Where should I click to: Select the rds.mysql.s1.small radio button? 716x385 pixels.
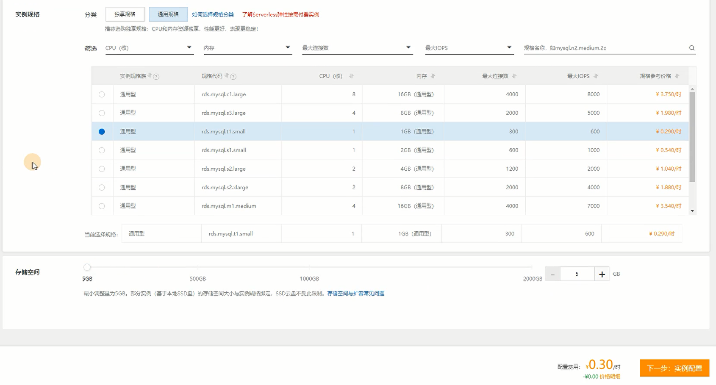(102, 150)
